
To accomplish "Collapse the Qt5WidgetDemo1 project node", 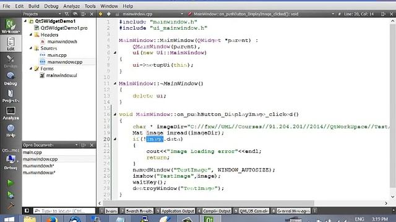I will click(x=25, y=21).
